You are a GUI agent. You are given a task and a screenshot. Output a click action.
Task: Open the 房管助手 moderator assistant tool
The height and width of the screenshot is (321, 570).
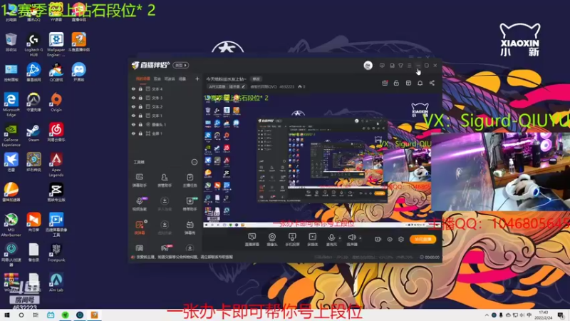pos(165,180)
